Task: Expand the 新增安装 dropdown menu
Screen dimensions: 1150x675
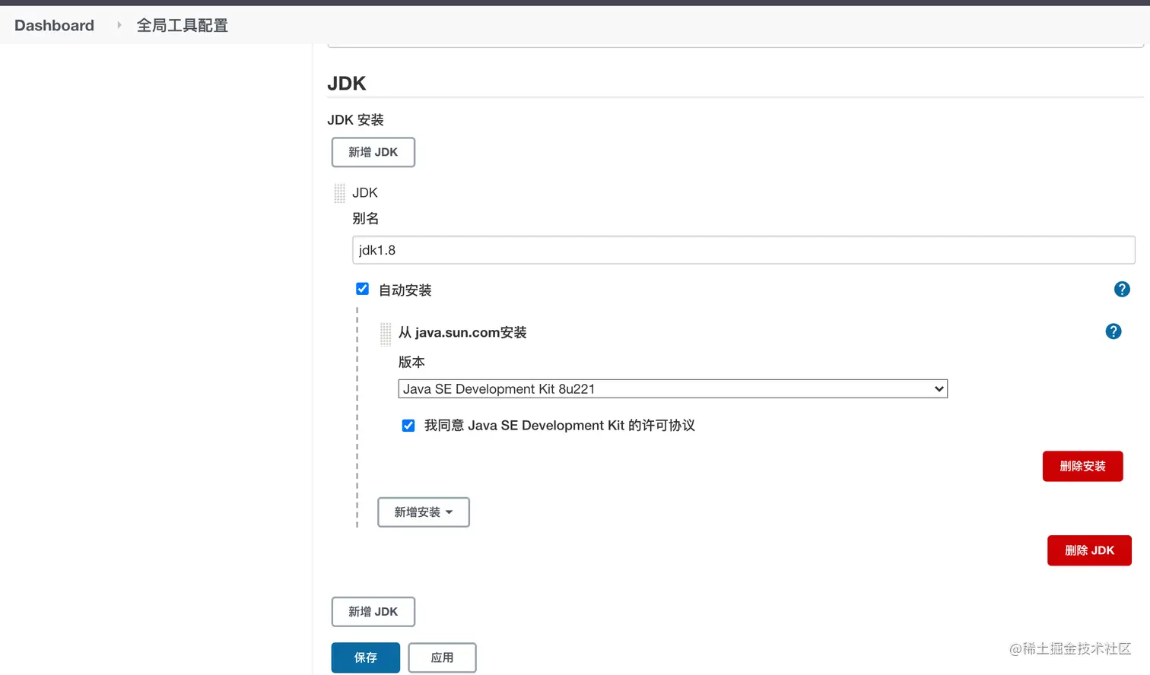Action: pos(423,512)
